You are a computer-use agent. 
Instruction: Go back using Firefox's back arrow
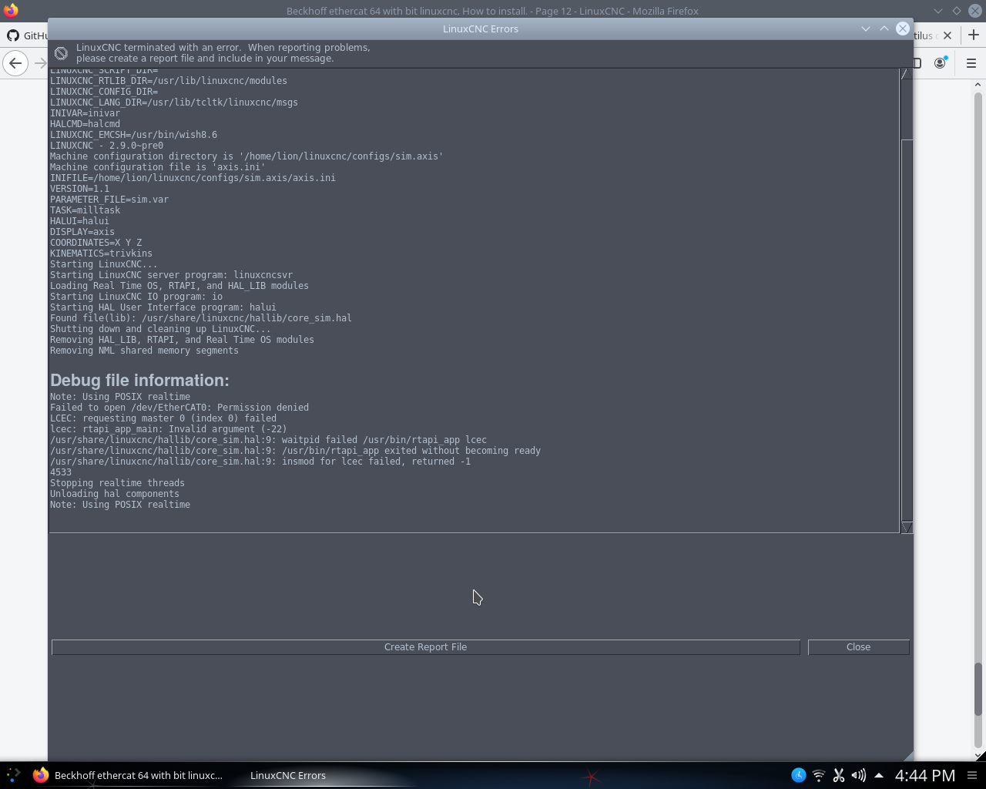(15, 63)
